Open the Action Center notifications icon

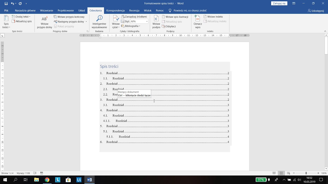tap(321, 180)
